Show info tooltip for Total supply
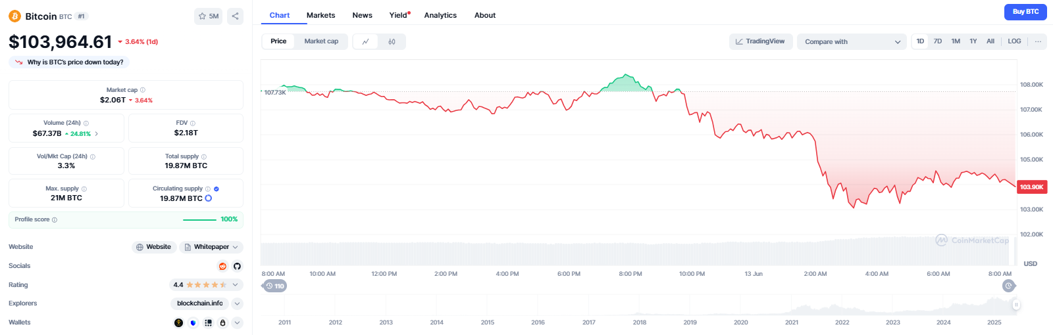This screenshot has width=1053, height=335. [x=204, y=156]
